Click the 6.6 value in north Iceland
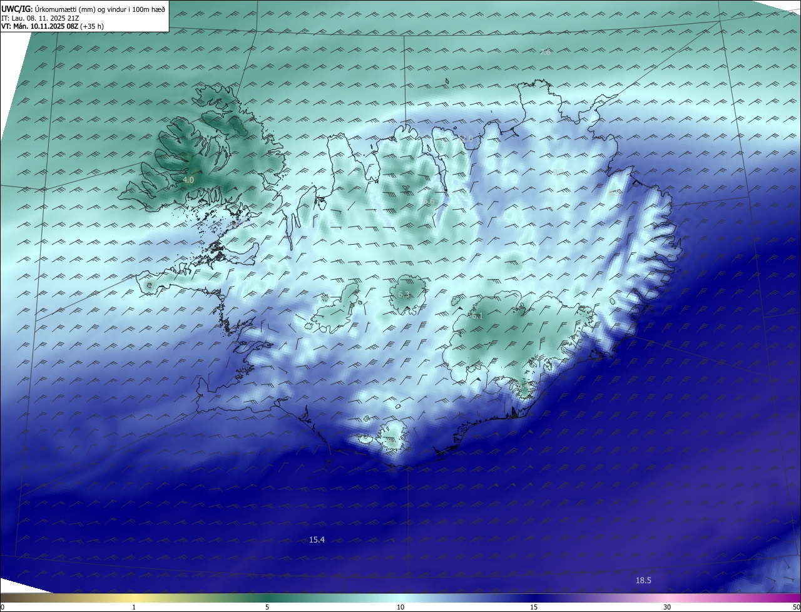The height and width of the screenshot is (612, 801). pos(429,201)
